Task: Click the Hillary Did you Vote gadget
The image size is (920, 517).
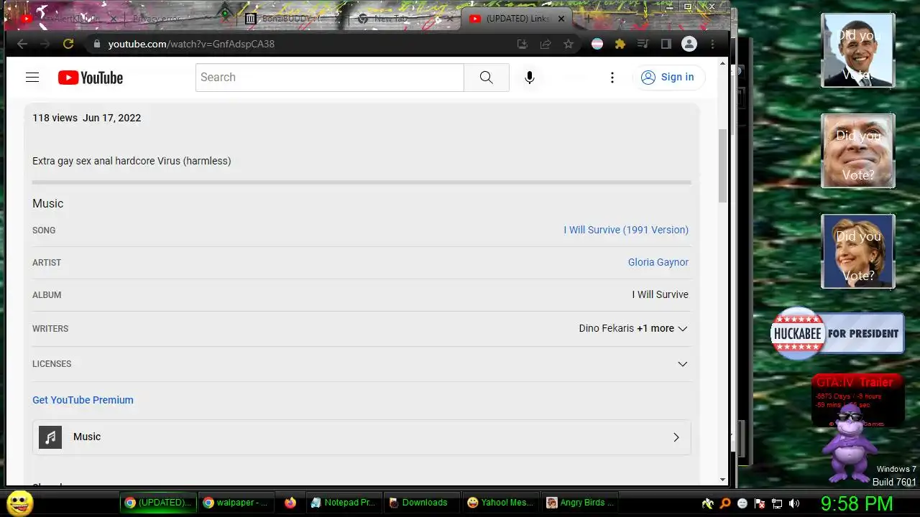Action: click(x=858, y=251)
